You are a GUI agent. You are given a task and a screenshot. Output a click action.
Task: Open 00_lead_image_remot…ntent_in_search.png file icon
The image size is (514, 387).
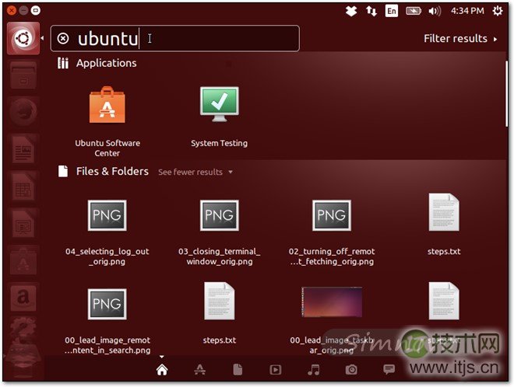tap(107, 304)
